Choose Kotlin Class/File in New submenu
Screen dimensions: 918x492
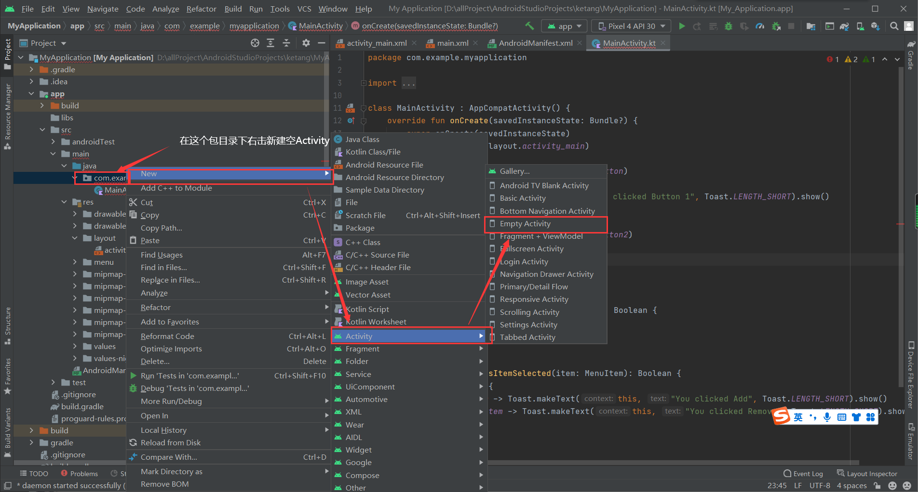[409, 152]
